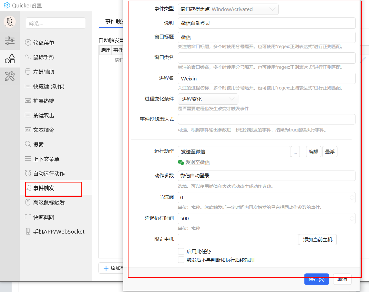
Task: Click the 筛选 filter input box
Action: (56, 23)
